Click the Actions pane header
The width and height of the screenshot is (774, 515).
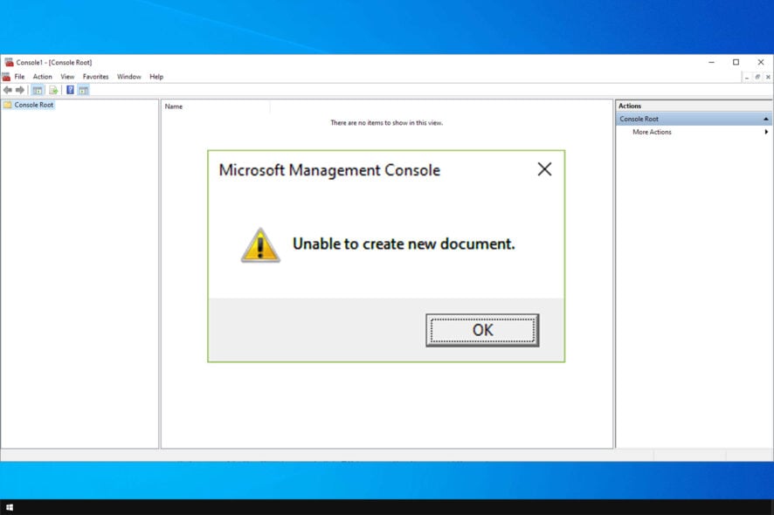pyautogui.click(x=694, y=106)
